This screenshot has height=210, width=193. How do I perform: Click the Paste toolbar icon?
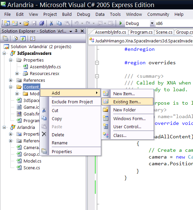pos(67,23)
